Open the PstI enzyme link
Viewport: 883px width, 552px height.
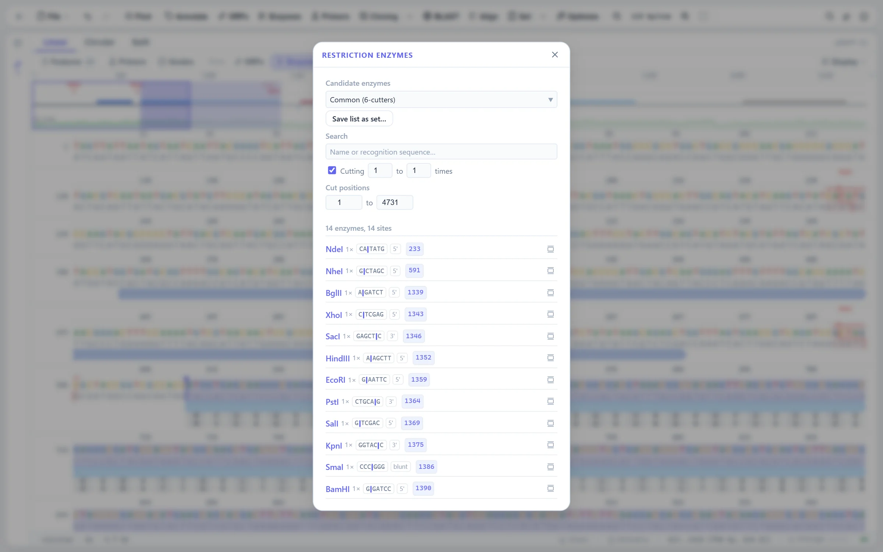coord(332,402)
